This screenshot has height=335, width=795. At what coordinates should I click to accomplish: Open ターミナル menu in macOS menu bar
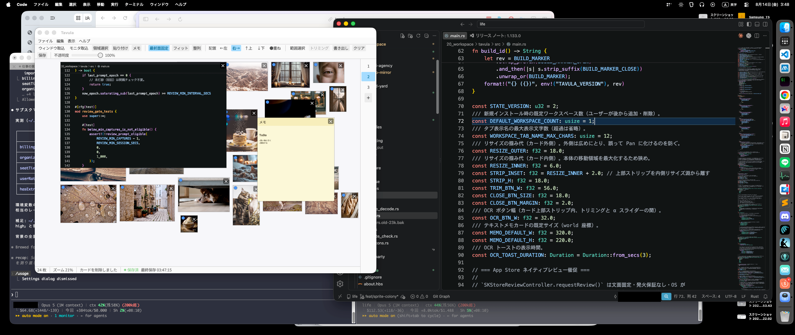coord(134,4)
